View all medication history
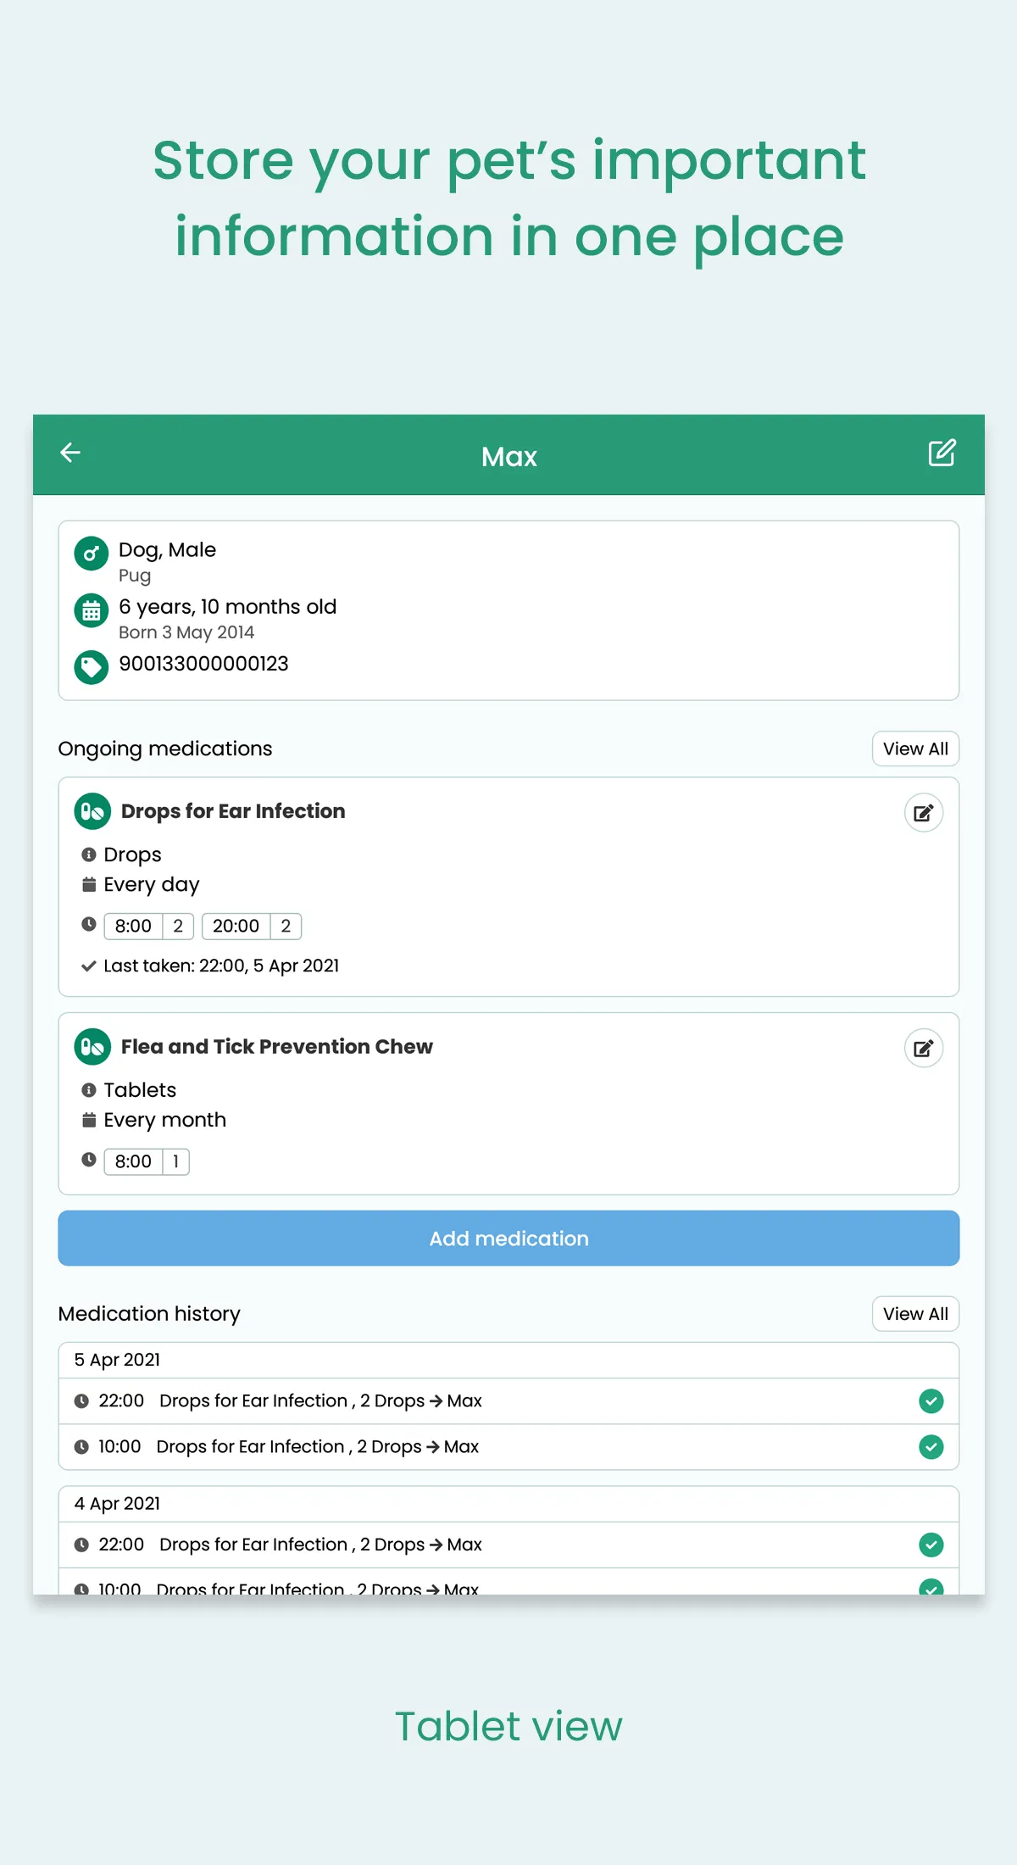Screen dimensions: 1017x1865 point(915,1314)
